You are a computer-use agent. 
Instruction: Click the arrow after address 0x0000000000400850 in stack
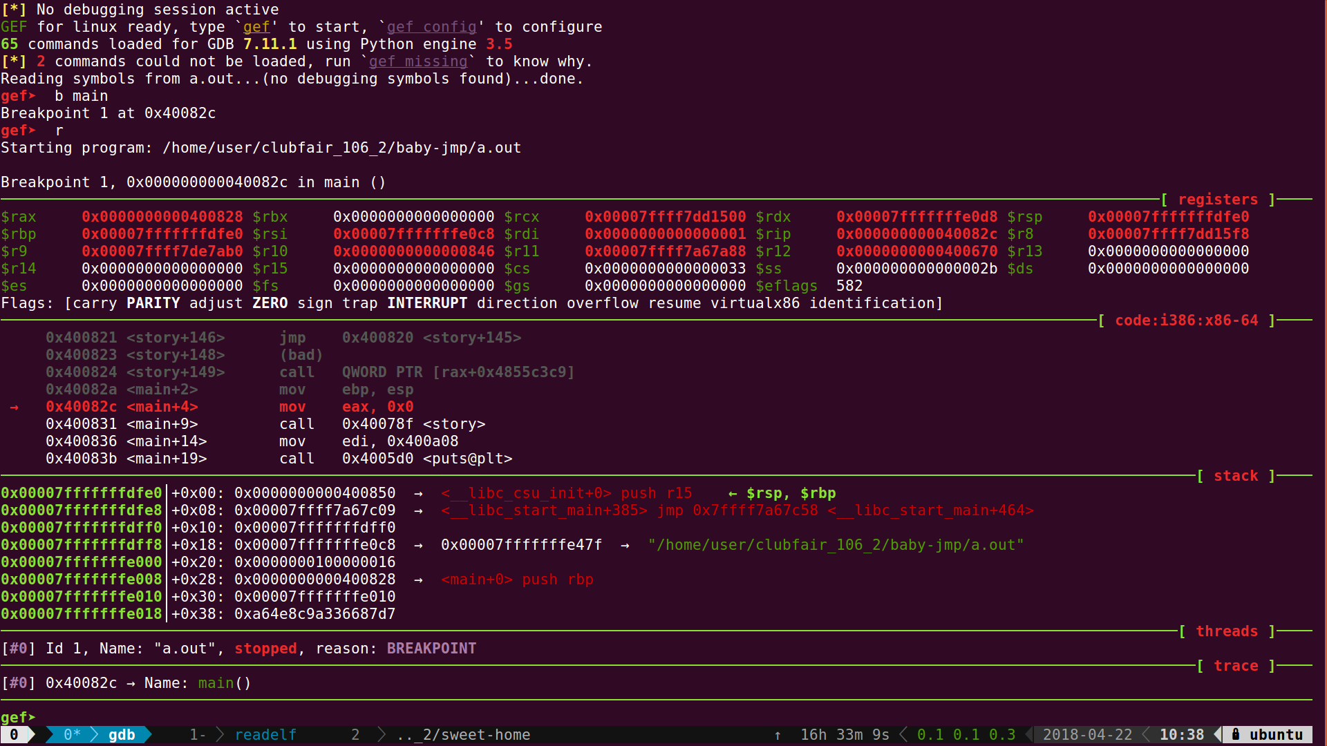click(x=418, y=493)
